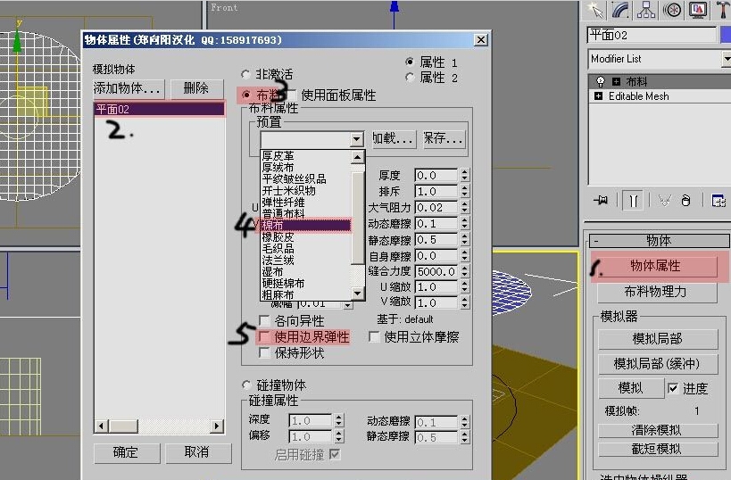Click the 物体属性 button

(655, 266)
